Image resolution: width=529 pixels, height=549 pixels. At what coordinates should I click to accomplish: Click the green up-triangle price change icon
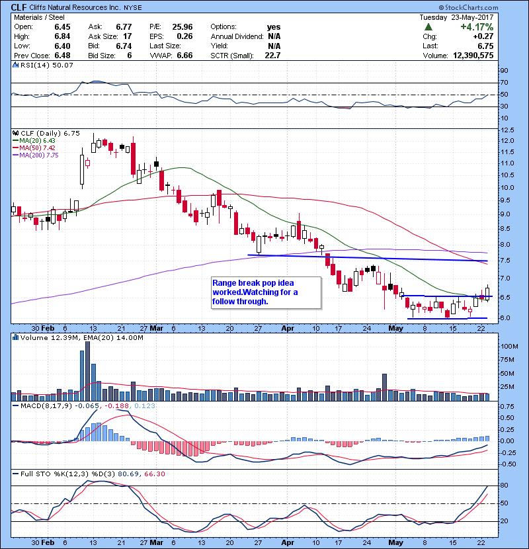(428, 27)
